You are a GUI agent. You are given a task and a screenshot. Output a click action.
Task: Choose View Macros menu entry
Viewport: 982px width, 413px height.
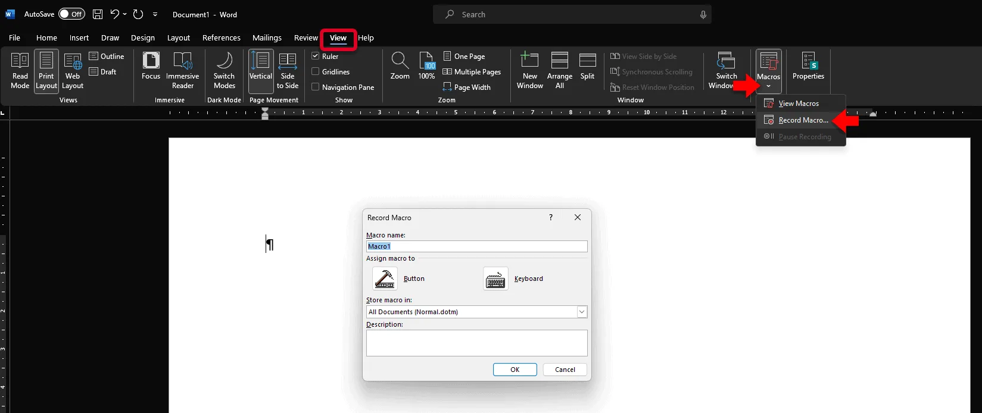pyautogui.click(x=801, y=103)
